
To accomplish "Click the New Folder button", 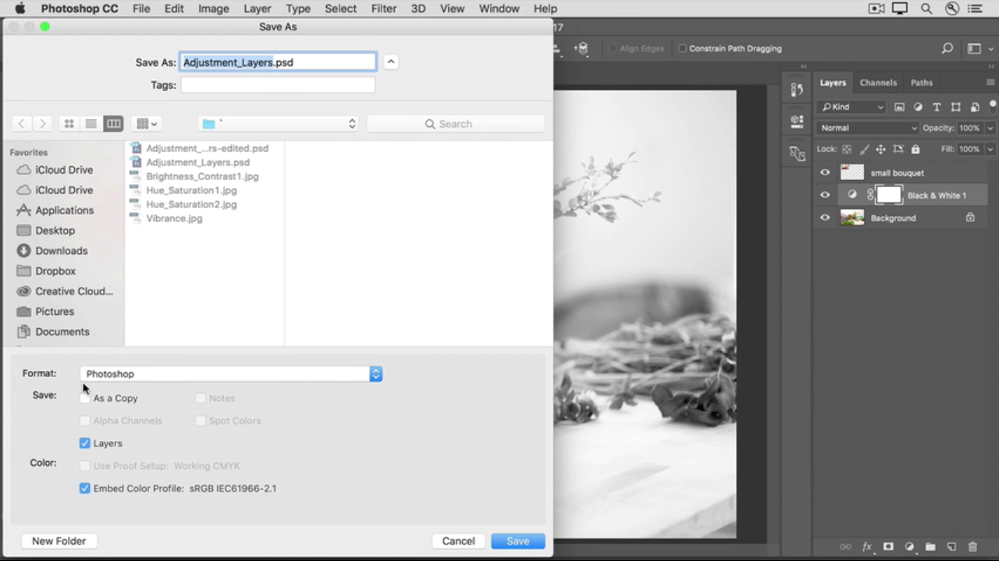I will point(59,541).
